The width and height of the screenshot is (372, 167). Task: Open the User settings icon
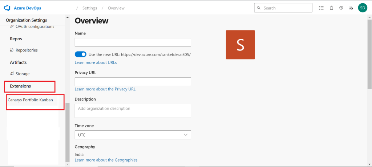(351, 8)
